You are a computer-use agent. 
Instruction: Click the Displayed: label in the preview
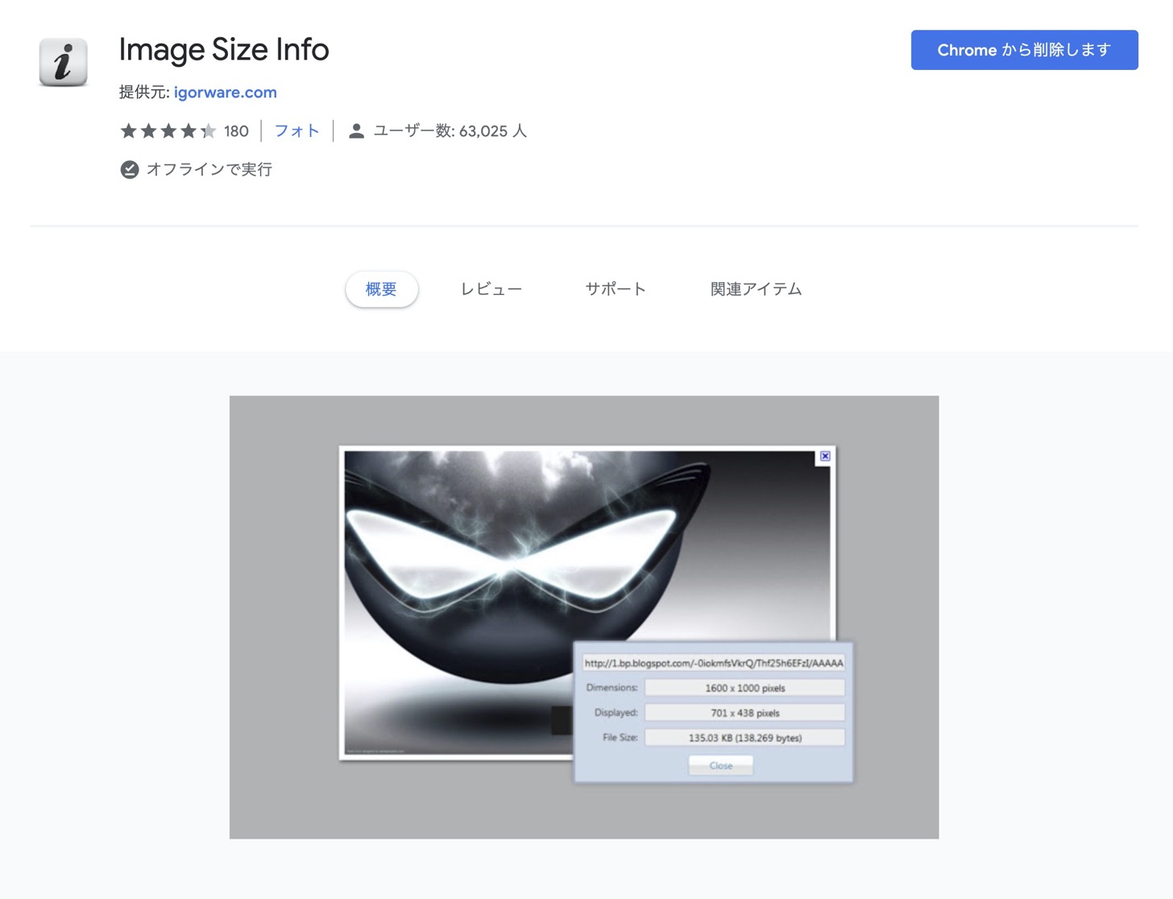click(616, 713)
